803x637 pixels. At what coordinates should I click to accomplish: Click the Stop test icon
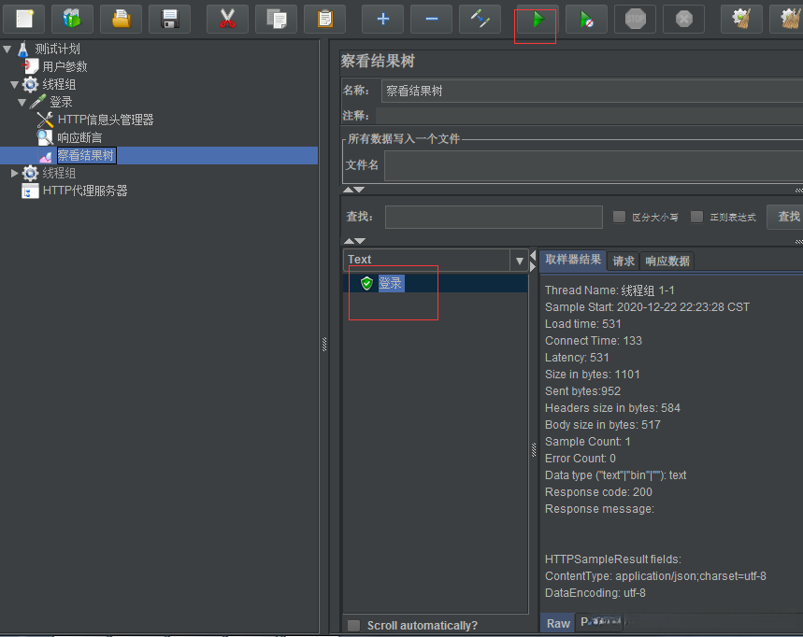635,20
